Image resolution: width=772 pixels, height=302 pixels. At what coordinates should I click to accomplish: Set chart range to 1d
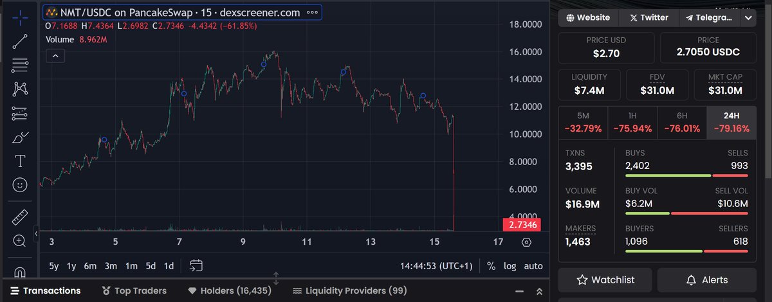pos(169,266)
